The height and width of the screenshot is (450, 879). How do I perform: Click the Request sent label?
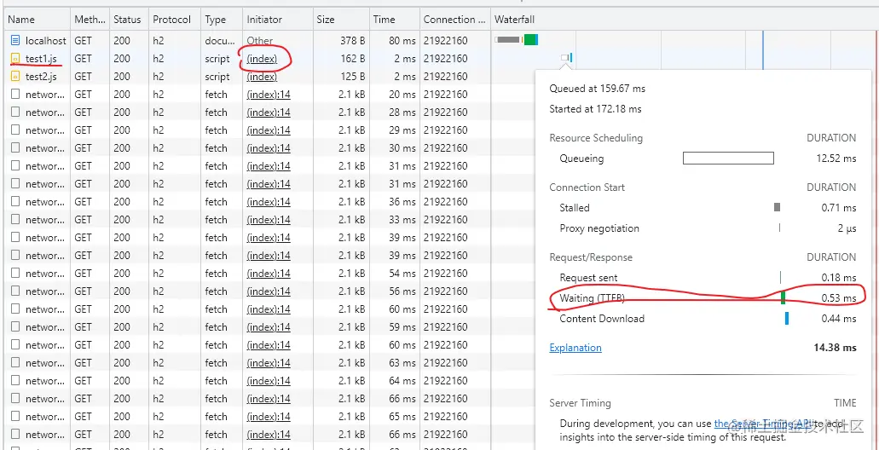click(588, 277)
